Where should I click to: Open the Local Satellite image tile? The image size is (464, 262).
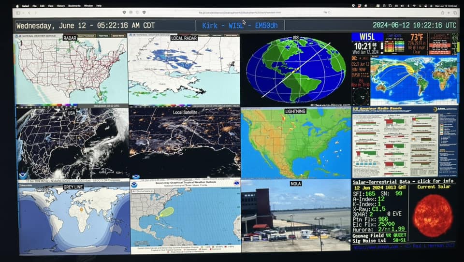point(184,143)
